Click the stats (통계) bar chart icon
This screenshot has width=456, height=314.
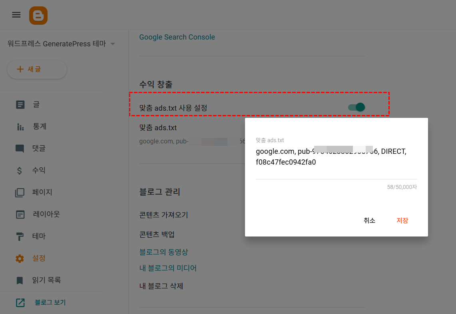point(20,127)
